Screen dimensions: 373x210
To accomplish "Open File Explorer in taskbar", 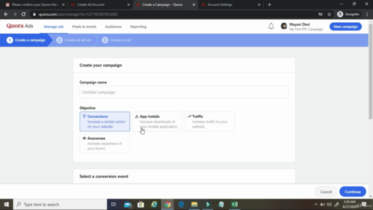I will 194,204.
